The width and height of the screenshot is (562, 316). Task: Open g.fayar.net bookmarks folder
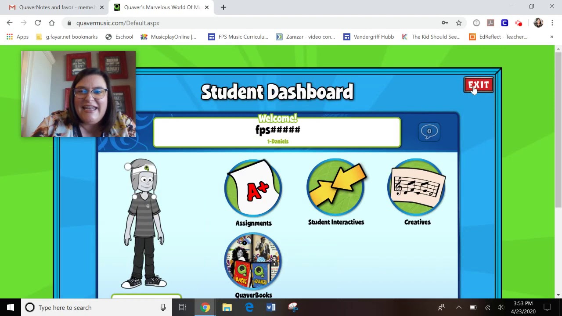point(67,37)
